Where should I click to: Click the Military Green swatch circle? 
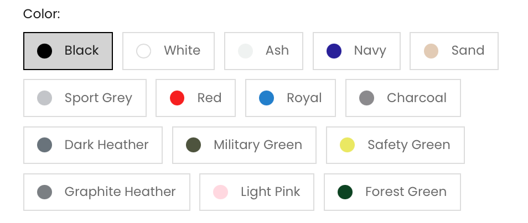click(194, 145)
